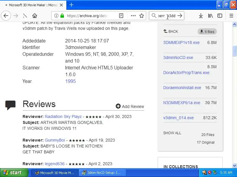This screenshot has width=237, height=177.
Task: Open the 1995 year link
Action: [x=71, y=81]
